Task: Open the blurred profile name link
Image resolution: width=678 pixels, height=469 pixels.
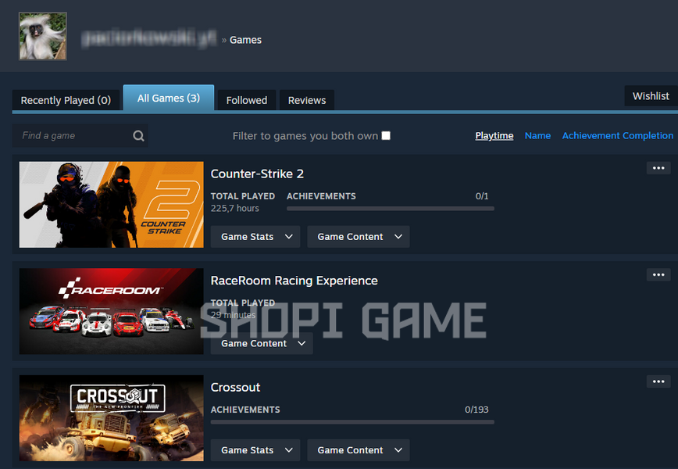Action: coord(148,39)
